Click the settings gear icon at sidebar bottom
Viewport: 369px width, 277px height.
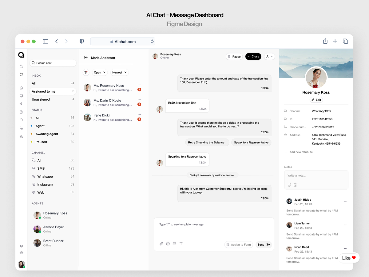21,246
